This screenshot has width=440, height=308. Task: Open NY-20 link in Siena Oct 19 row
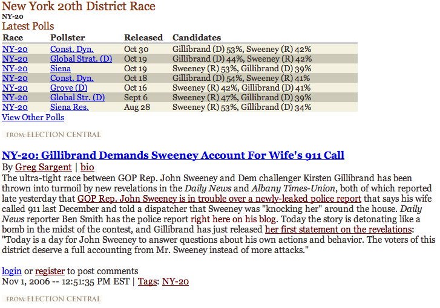pos(15,69)
